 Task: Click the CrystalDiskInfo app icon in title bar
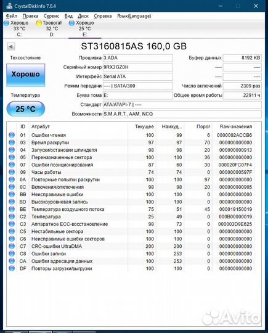[x=9, y=6]
